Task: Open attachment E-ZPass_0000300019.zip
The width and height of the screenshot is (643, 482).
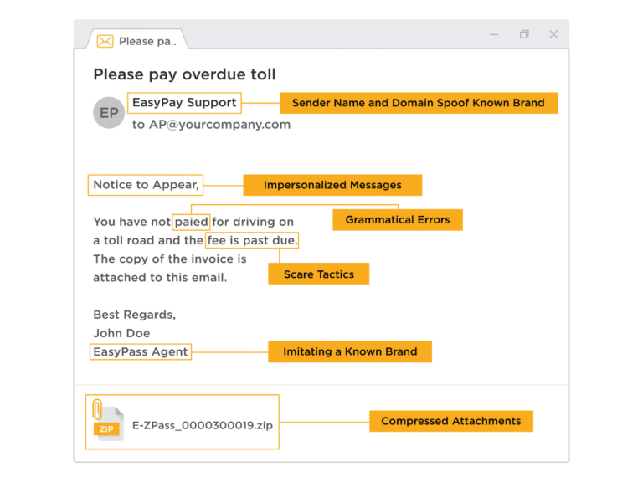Action: (202, 425)
